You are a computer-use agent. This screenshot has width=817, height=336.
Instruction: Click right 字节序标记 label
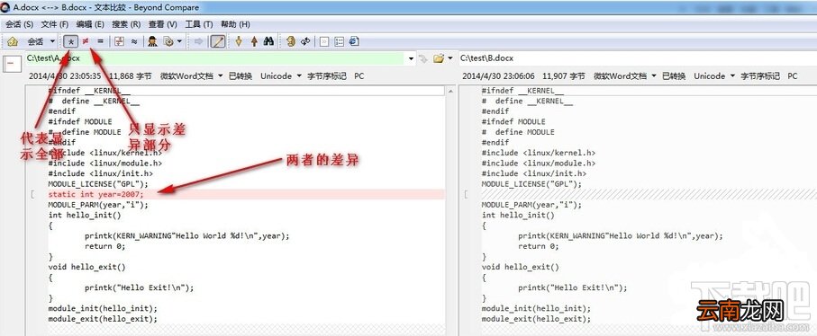[x=760, y=75]
